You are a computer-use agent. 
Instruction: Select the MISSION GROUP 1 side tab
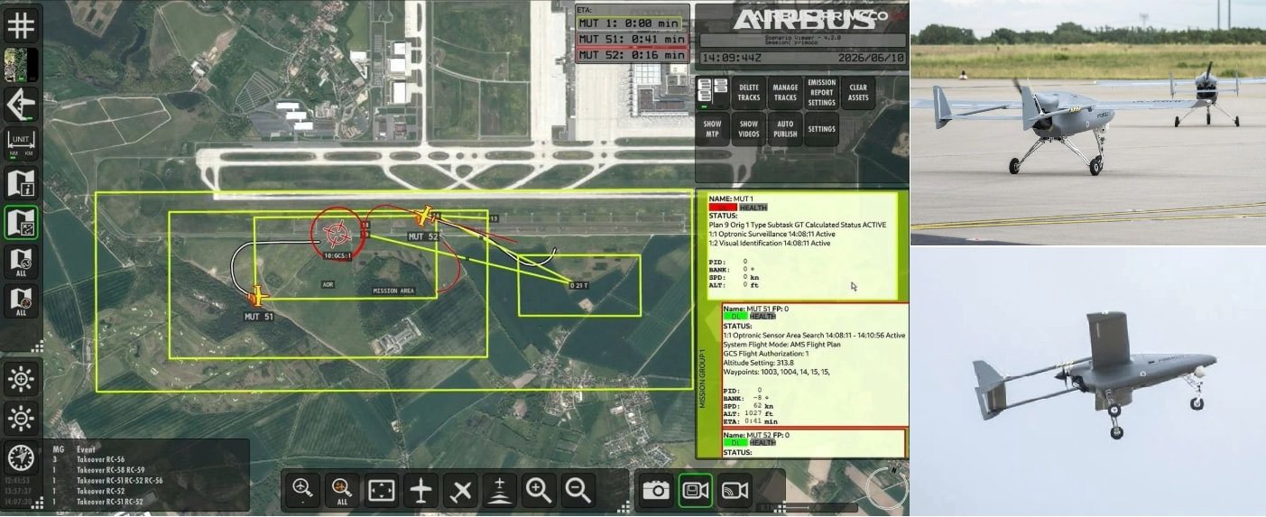coord(703,380)
